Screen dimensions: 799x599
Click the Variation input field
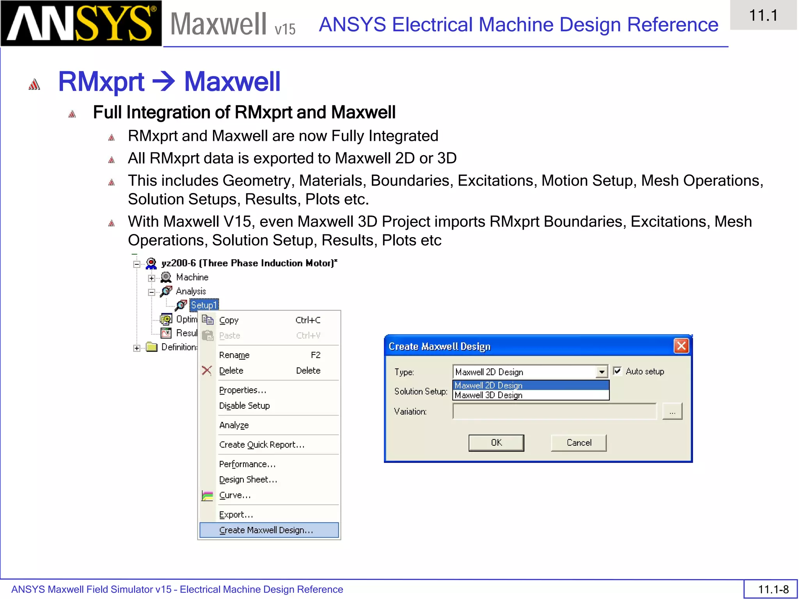click(x=555, y=411)
